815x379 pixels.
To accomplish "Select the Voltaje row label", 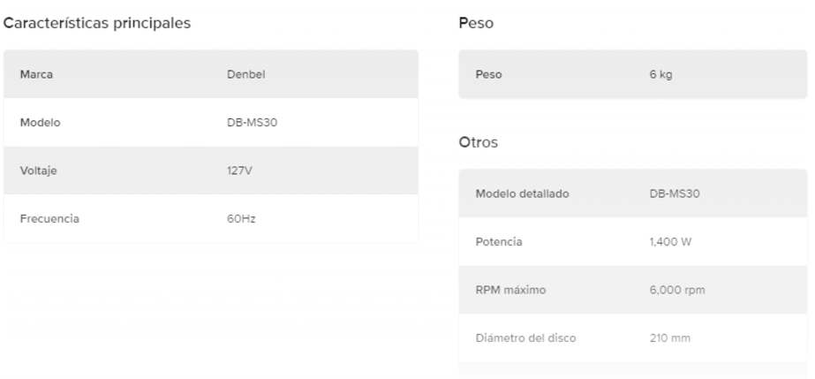I will point(39,171).
